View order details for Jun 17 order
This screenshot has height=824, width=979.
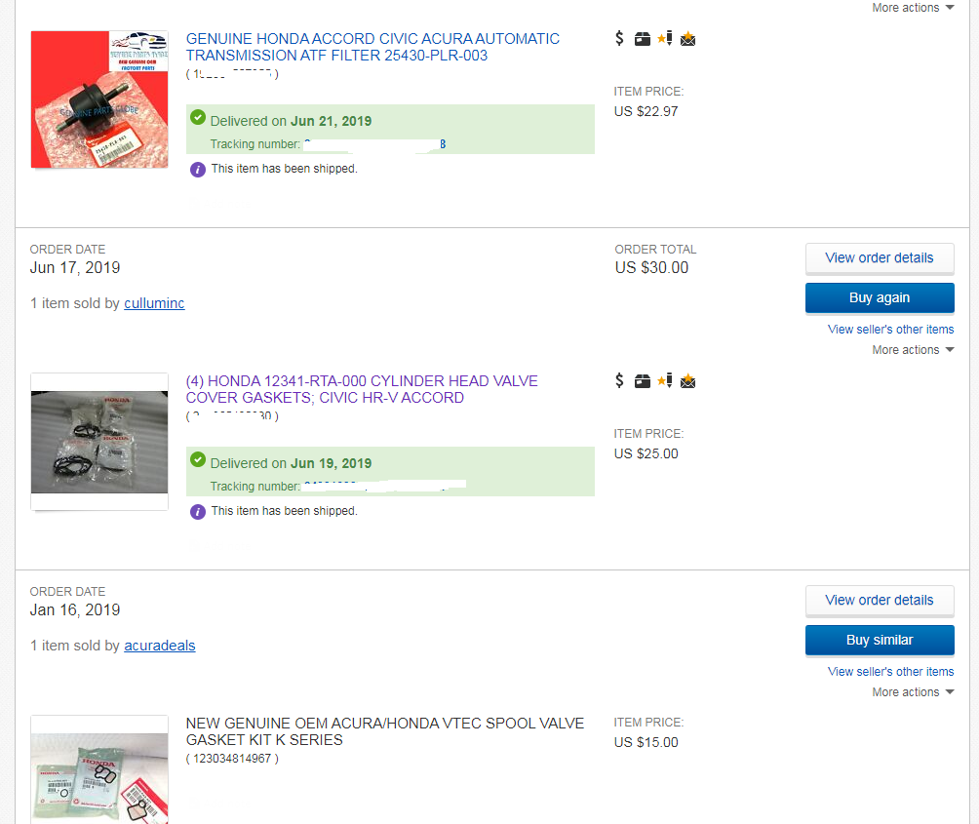click(880, 258)
